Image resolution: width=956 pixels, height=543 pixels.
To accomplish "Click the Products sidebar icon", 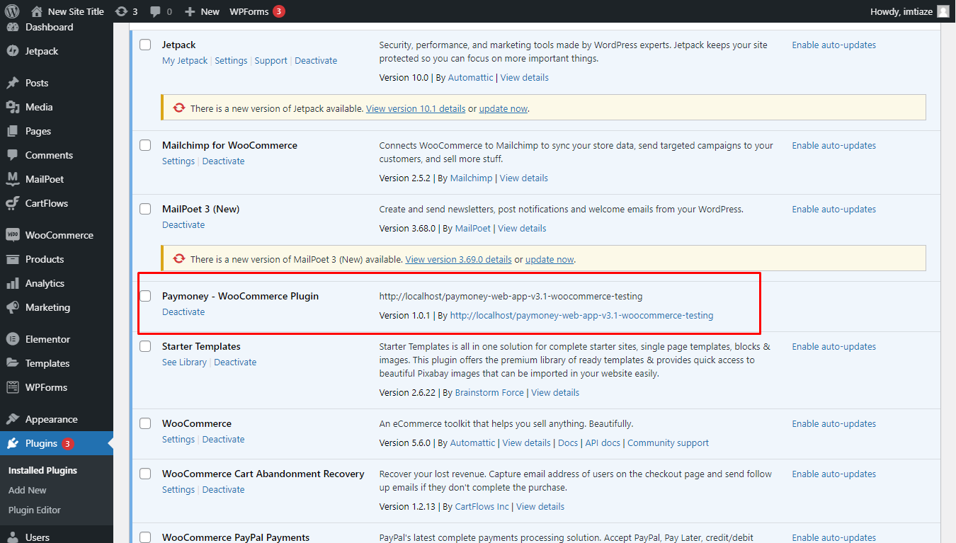I will click(x=12, y=259).
